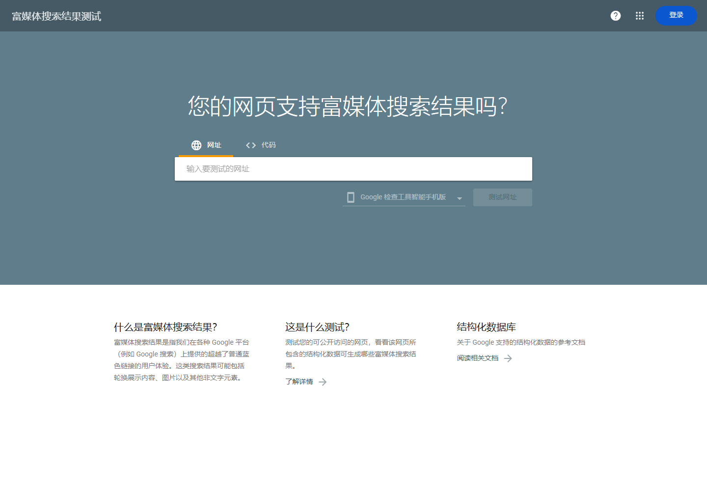Select the 网址 tab

point(206,145)
